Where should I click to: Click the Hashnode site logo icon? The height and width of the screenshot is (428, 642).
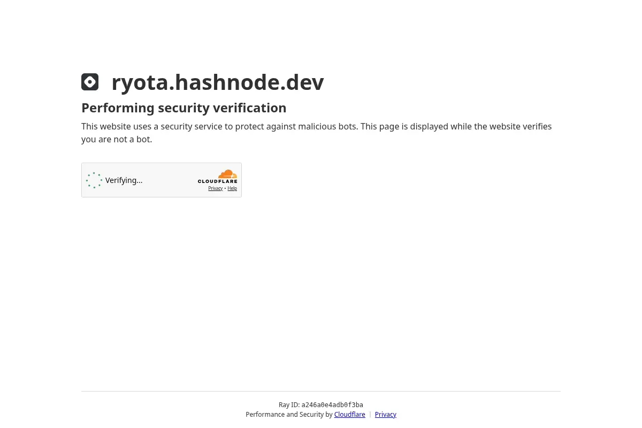pyautogui.click(x=90, y=82)
